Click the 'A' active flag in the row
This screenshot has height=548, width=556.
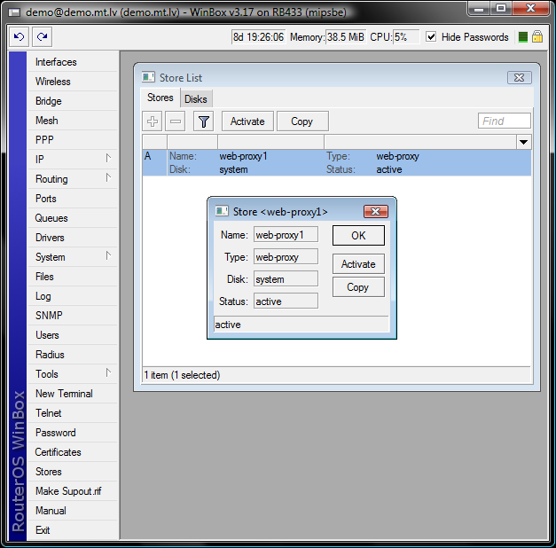click(148, 156)
